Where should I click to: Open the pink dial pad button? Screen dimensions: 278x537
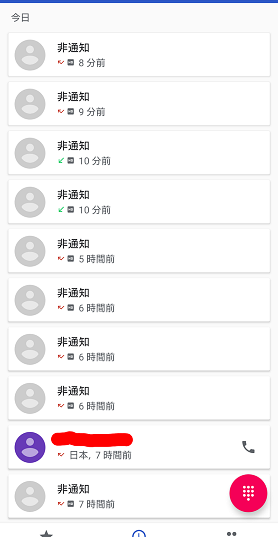(248, 493)
